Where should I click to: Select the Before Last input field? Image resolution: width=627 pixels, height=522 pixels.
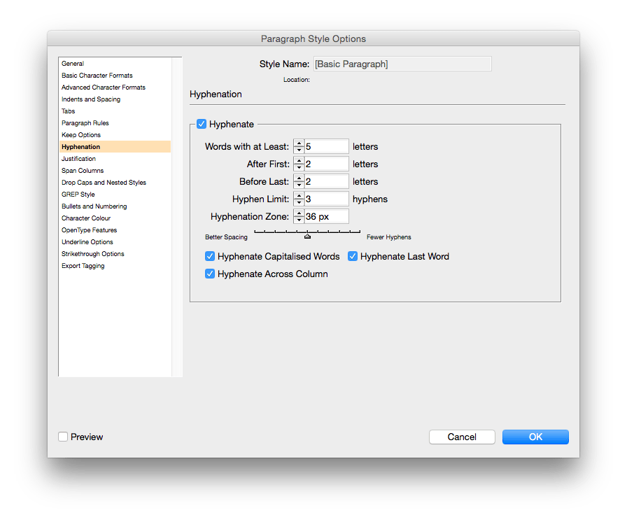point(325,181)
